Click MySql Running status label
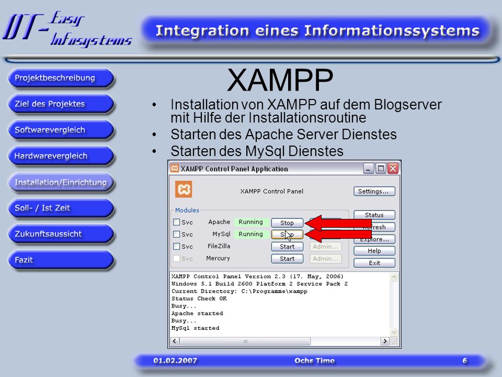Screen dimensions: 502x377 [250, 234]
